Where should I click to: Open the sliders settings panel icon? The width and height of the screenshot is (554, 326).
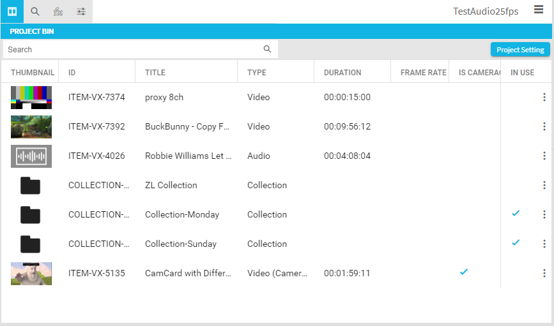(81, 11)
